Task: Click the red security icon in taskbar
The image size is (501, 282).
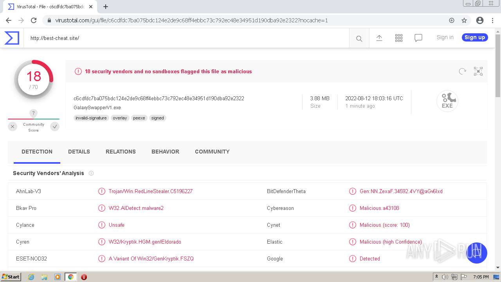Action: point(84,277)
